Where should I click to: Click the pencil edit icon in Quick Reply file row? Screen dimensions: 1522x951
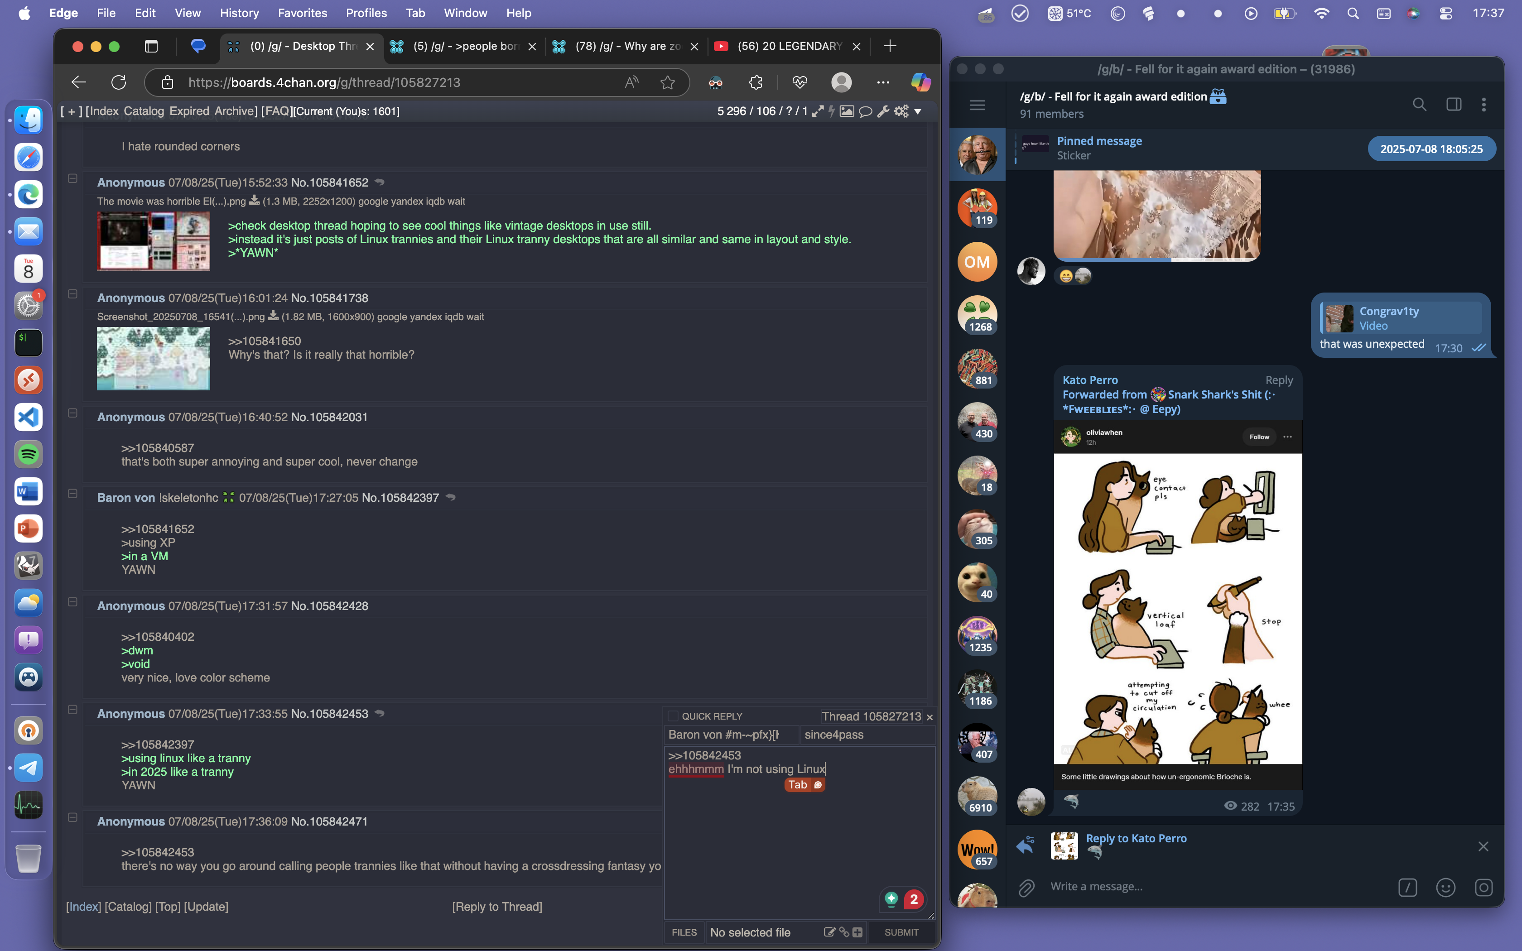[829, 932]
